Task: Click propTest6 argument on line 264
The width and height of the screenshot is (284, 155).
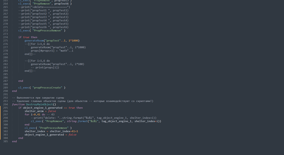Action: coord(62,3)
